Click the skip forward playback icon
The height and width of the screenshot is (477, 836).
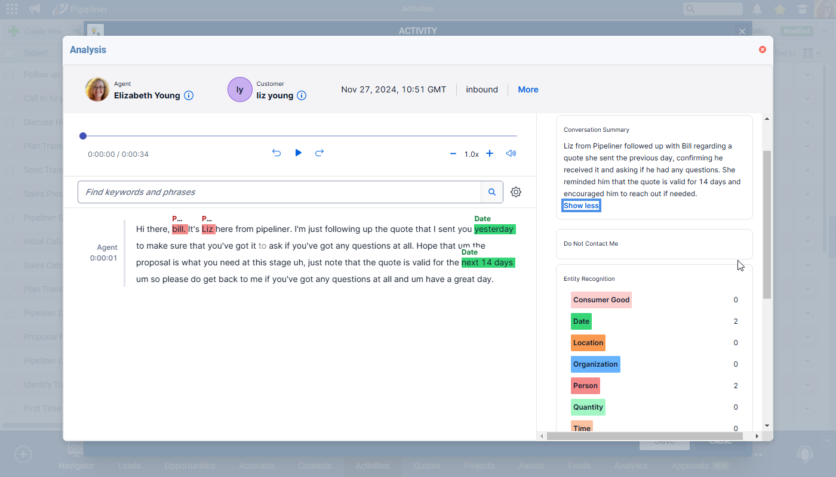click(x=319, y=153)
